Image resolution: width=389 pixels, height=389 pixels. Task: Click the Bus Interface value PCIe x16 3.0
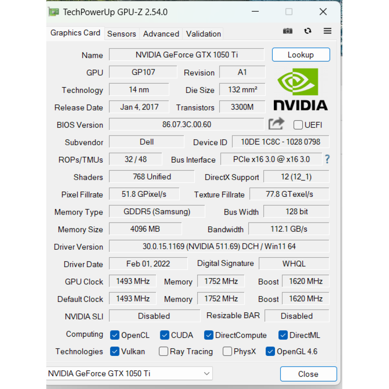tap(272, 159)
